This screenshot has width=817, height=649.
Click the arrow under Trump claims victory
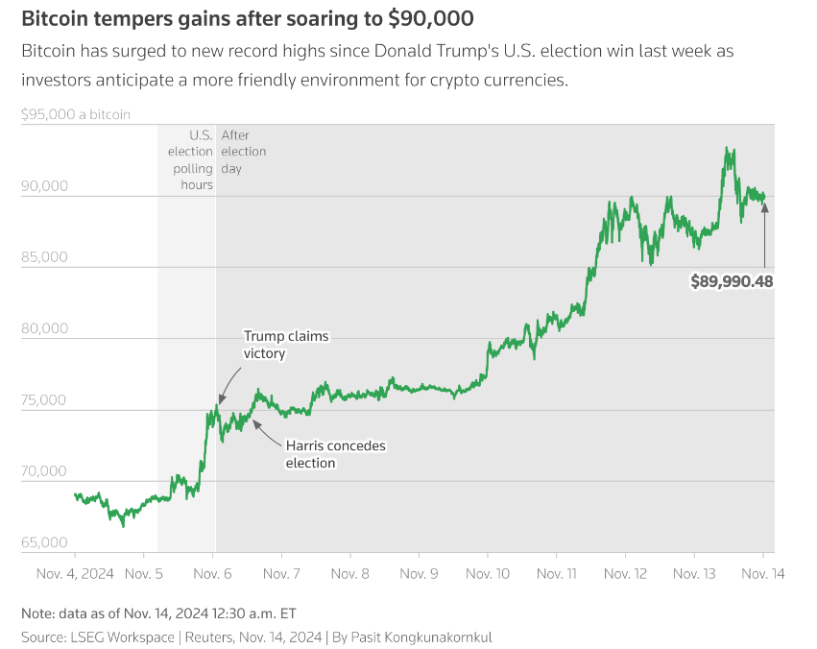222,396
